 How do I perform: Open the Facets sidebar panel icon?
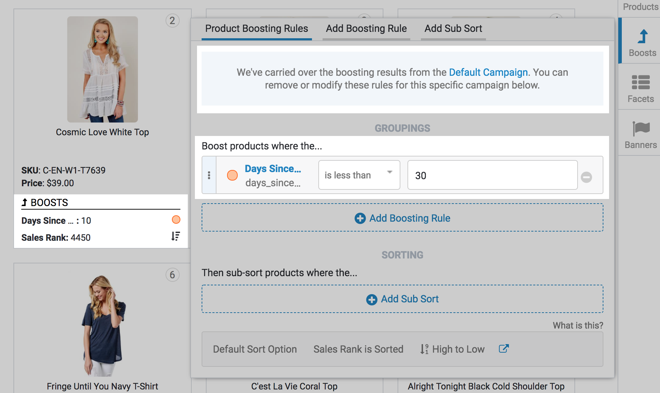pyautogui.click(x=641, y=82)
